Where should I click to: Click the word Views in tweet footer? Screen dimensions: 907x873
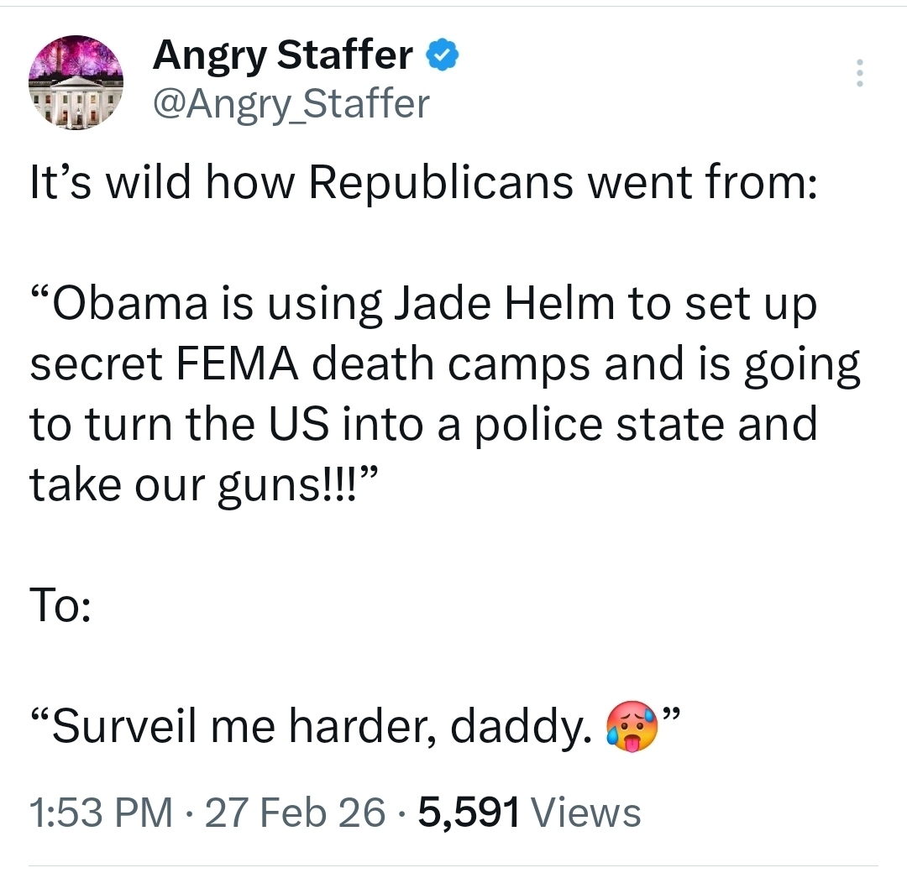(x=587, y=812)
